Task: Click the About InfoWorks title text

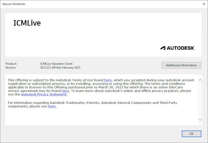Action: click(14, 4)
